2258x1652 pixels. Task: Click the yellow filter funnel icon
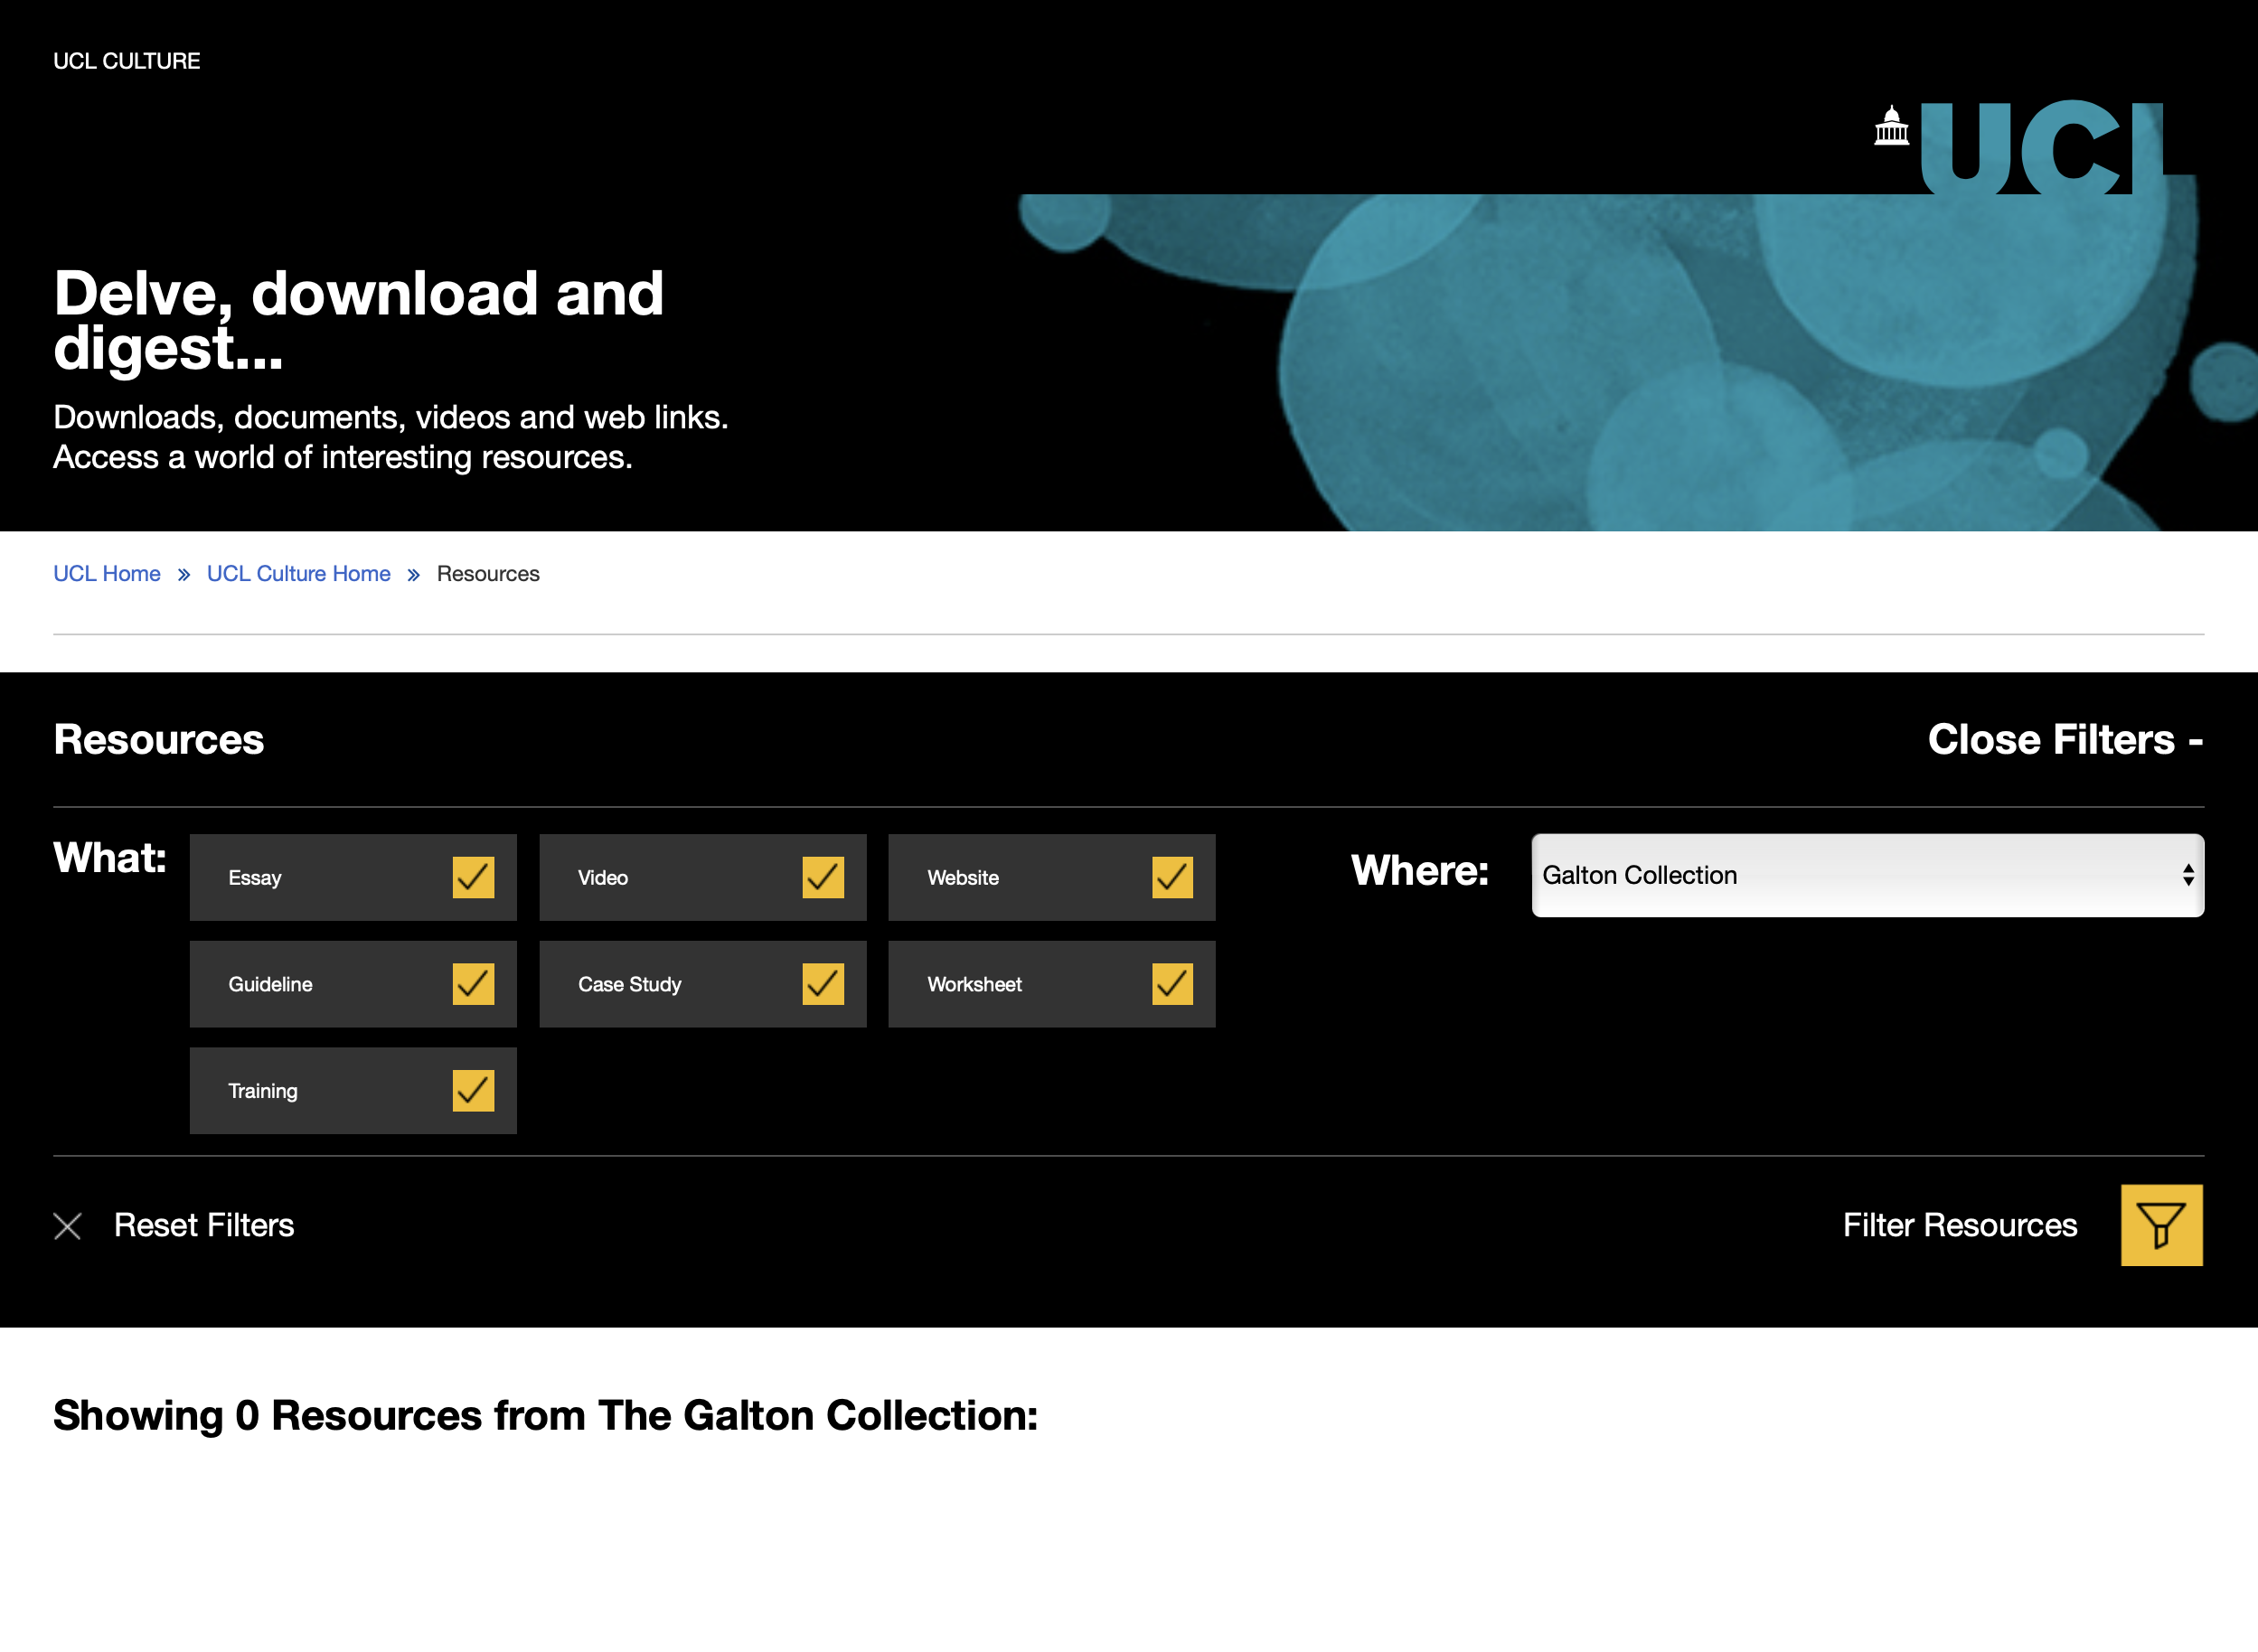click(x=2161, y=1225)
